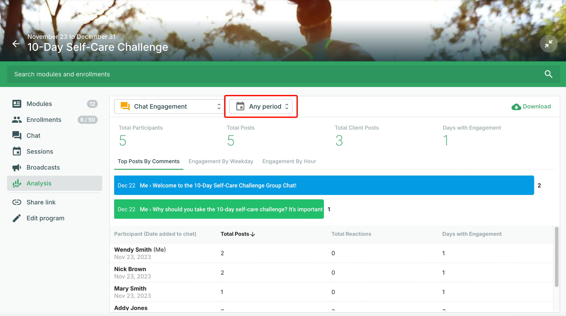Expand the Chat Engagement dropdown
This screenshot has width=566, height=316.
click(x=169, y=106)
